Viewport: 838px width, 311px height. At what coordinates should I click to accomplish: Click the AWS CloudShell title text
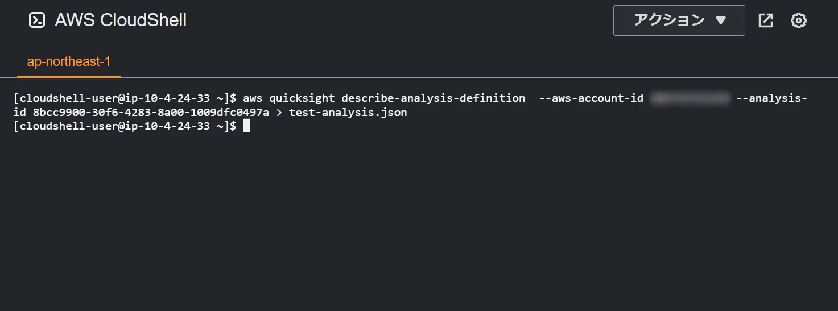tap(121, 20)
